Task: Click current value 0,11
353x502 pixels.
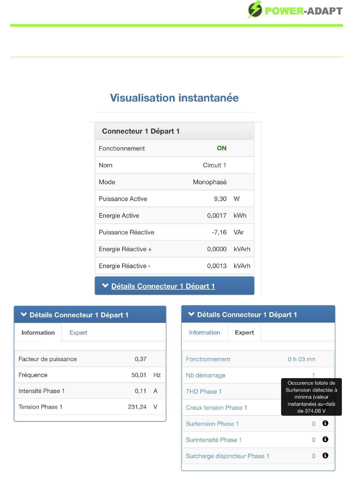Action: 141,391
